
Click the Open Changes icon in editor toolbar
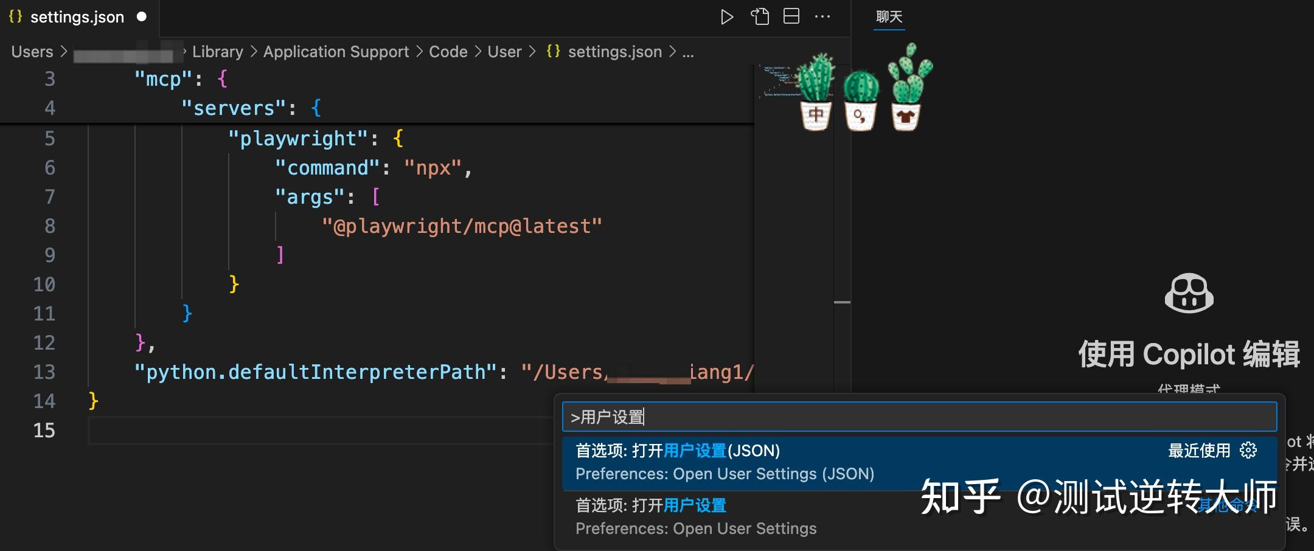click(759, 17)
